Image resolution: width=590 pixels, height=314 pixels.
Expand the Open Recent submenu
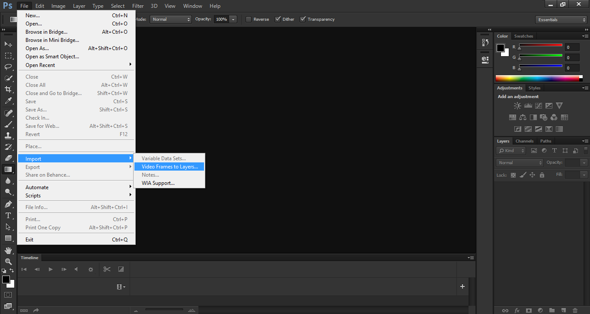click(76, 65)
